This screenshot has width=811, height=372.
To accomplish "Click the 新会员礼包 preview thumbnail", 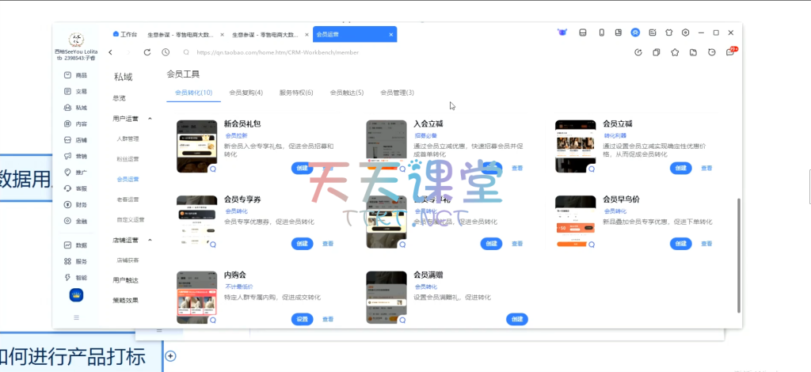I will pos(197,146).
